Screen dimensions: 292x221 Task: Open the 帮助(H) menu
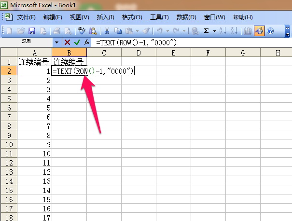243,17
